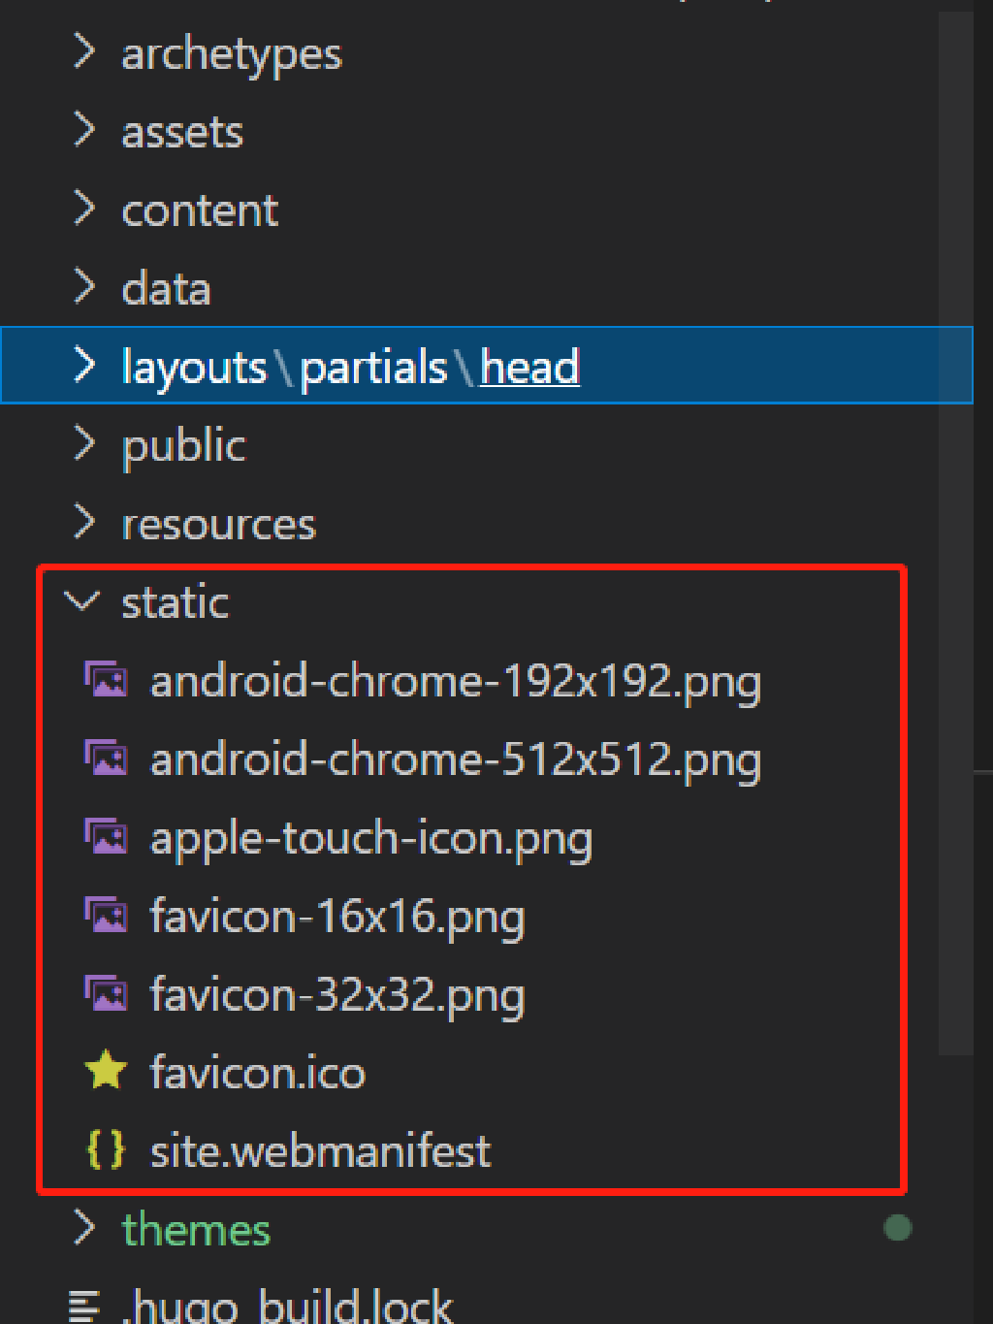Expand the archetypes folder chevron
This screenshot has height=1324, width=993.
pyautogui.click(x=84, y=52)
